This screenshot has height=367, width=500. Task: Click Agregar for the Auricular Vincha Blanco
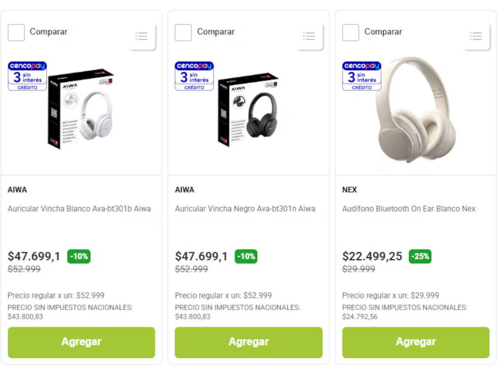click(x=82, y=342)
